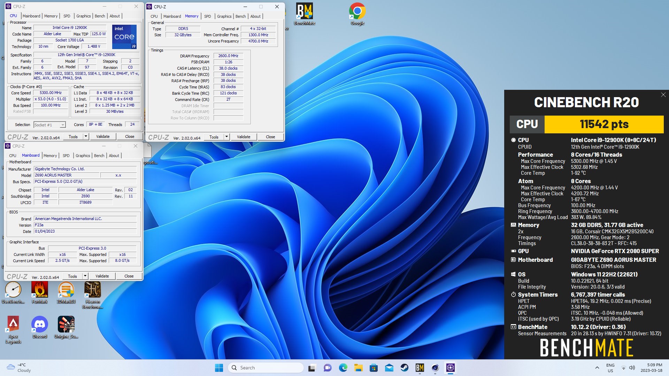Open the BenchMate desktop shortcut
669x376 pixels.
[304, 14]
